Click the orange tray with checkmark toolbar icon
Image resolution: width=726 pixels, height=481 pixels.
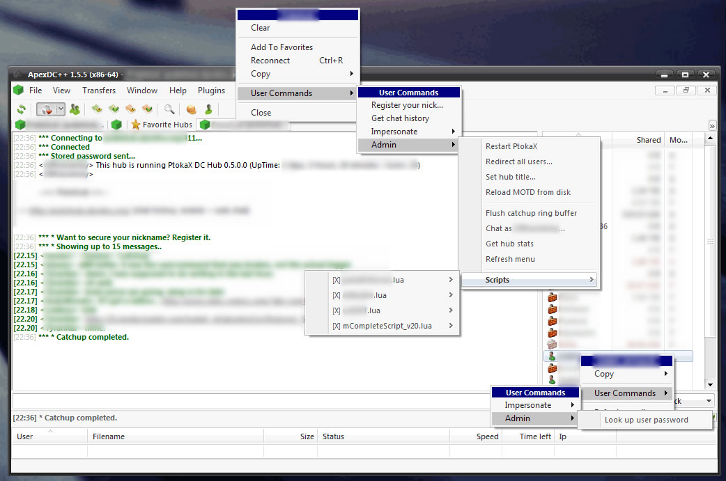coord(147,109)
